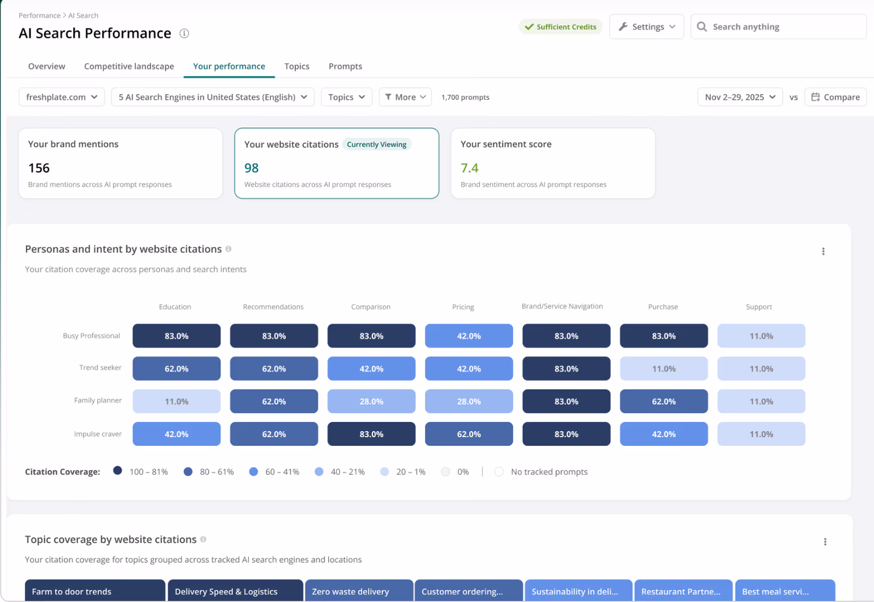Select the Your performance tab
The width and height of the screenshot is (874, 602).
pos(229,66)
